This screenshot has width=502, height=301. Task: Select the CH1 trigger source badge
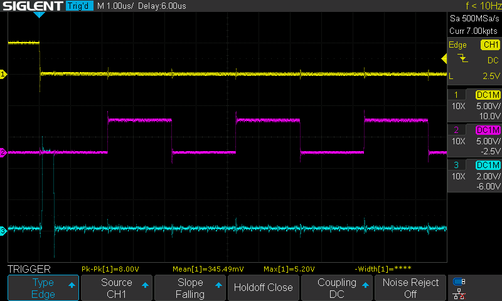click(x=490, y=45)
